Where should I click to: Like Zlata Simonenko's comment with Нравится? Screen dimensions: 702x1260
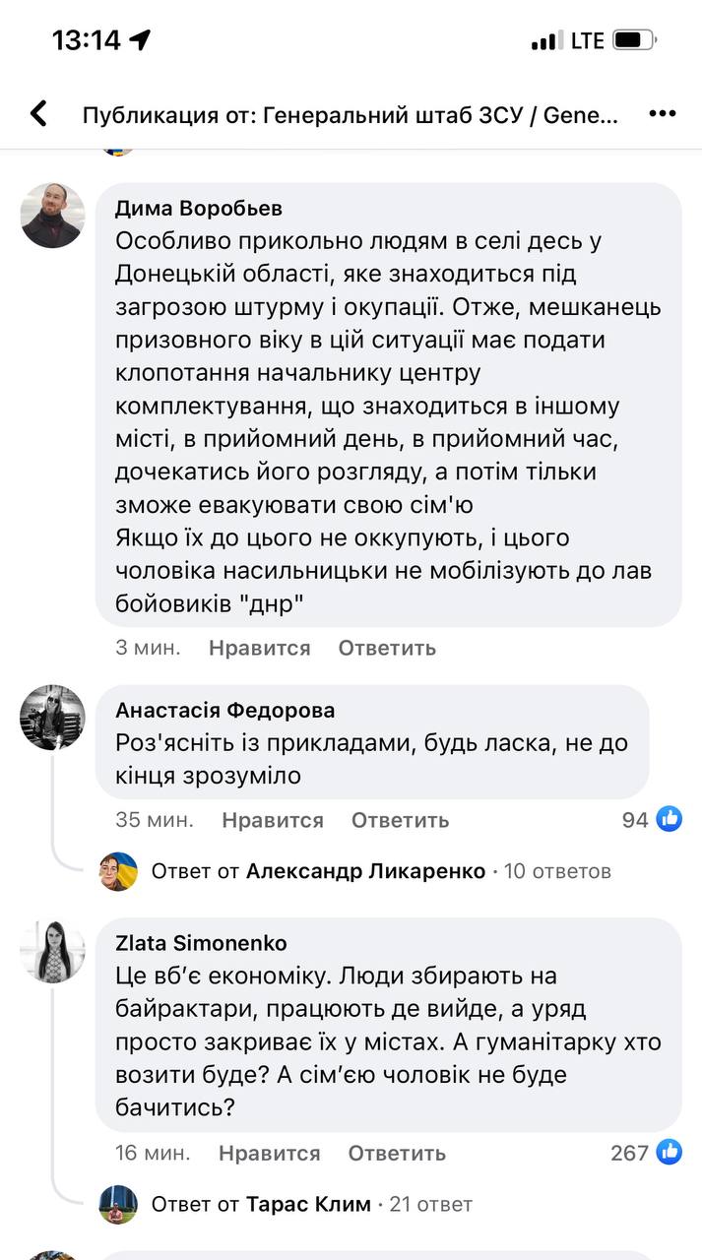269,1153
